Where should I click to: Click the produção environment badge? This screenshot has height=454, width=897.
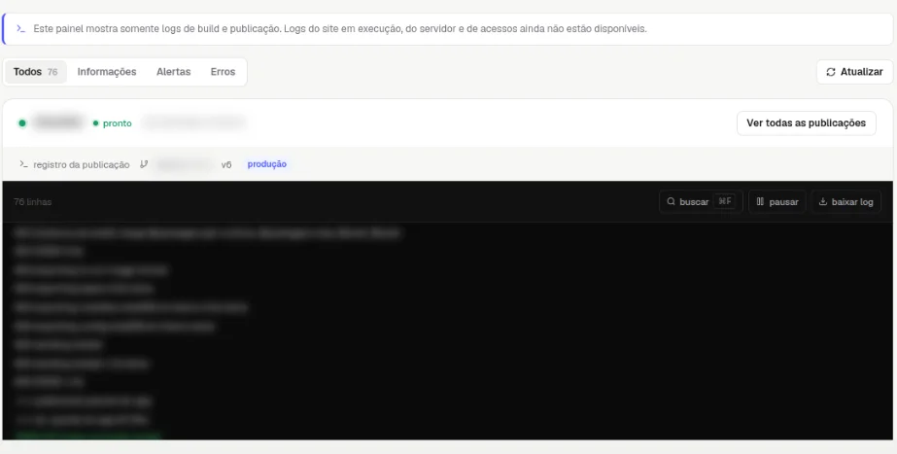[266, 164]
